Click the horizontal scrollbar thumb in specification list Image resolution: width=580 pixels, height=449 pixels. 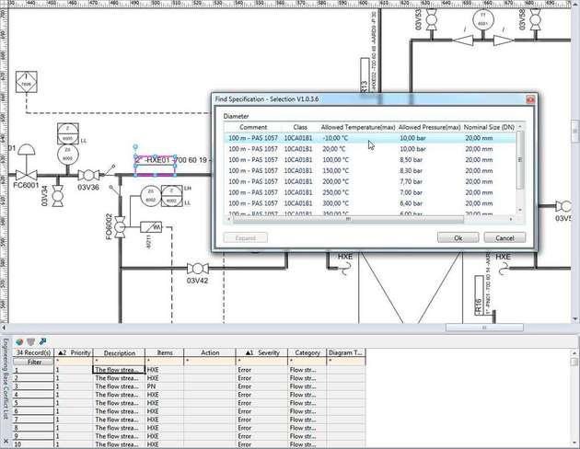[x=348, y=219]
